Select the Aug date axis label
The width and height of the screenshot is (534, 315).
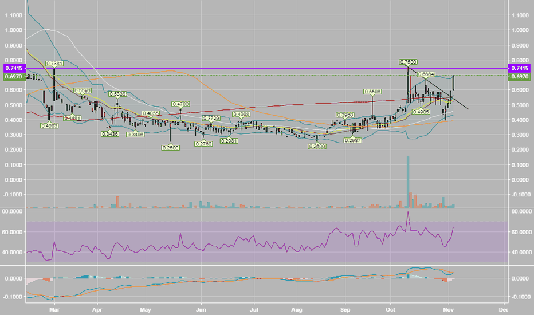pos(297,309)
